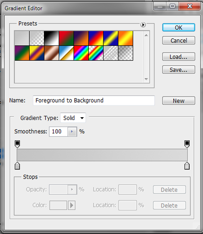Select the left color stop

pos(17,166)
